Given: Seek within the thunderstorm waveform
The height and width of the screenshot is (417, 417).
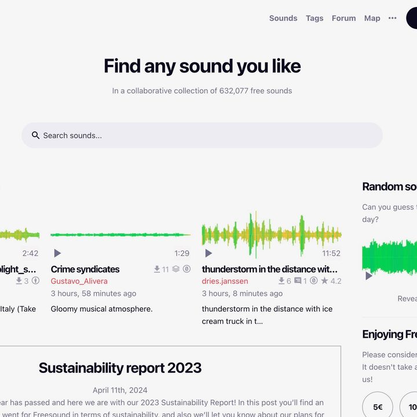Looking at the screenshot, I should tap(272, 235).
